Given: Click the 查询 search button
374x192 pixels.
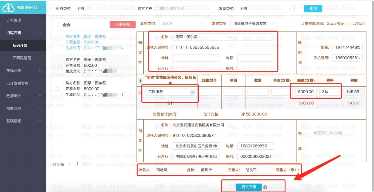Looking at the screenshot, I should click(x=313, y=9).
